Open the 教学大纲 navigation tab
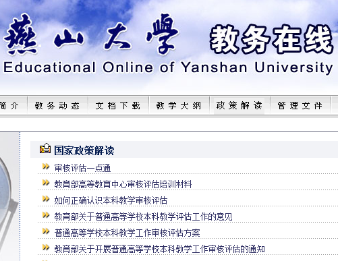 pyautogui.click(x=179, y=105)
